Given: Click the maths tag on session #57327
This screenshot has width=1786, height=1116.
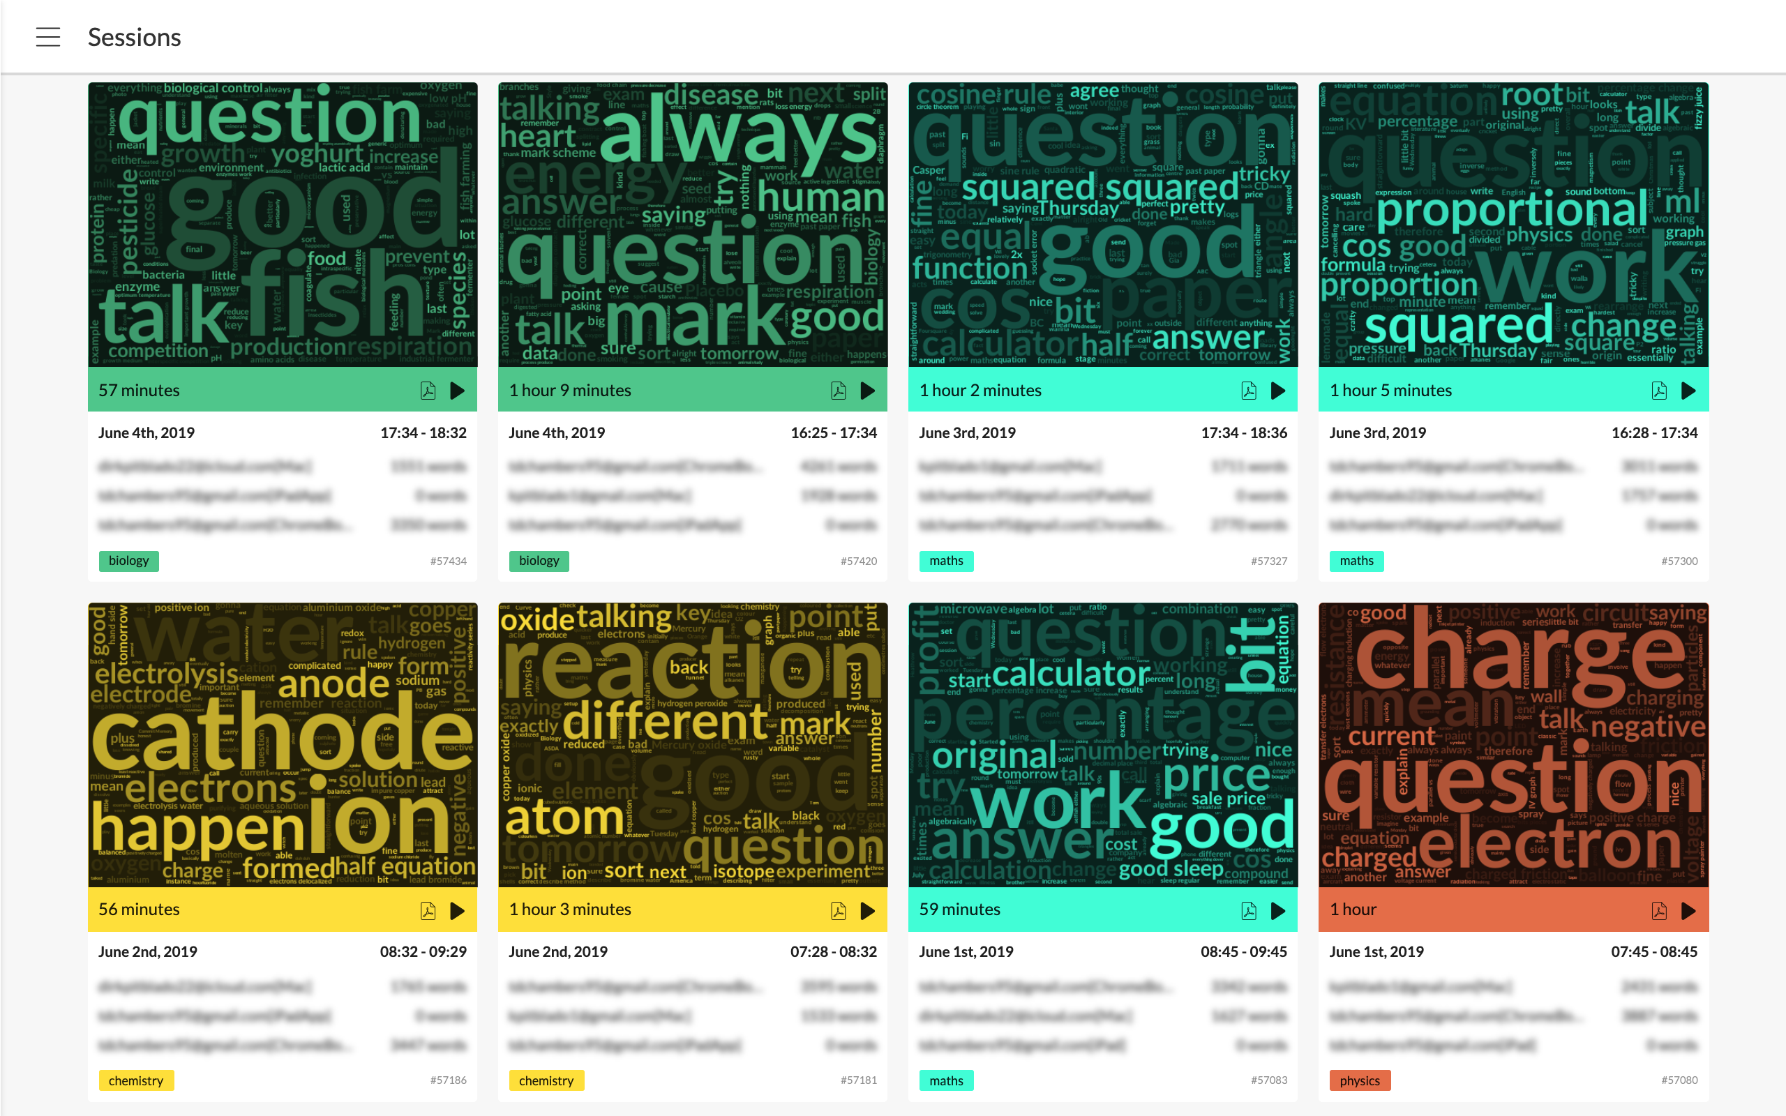Looking at the screenshot, I should (946, 559).
